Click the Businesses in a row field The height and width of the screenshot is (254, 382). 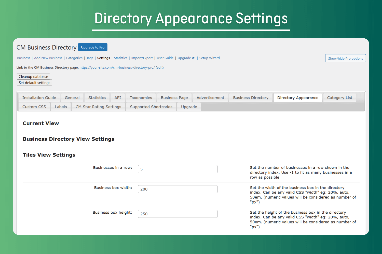point(178,169)
